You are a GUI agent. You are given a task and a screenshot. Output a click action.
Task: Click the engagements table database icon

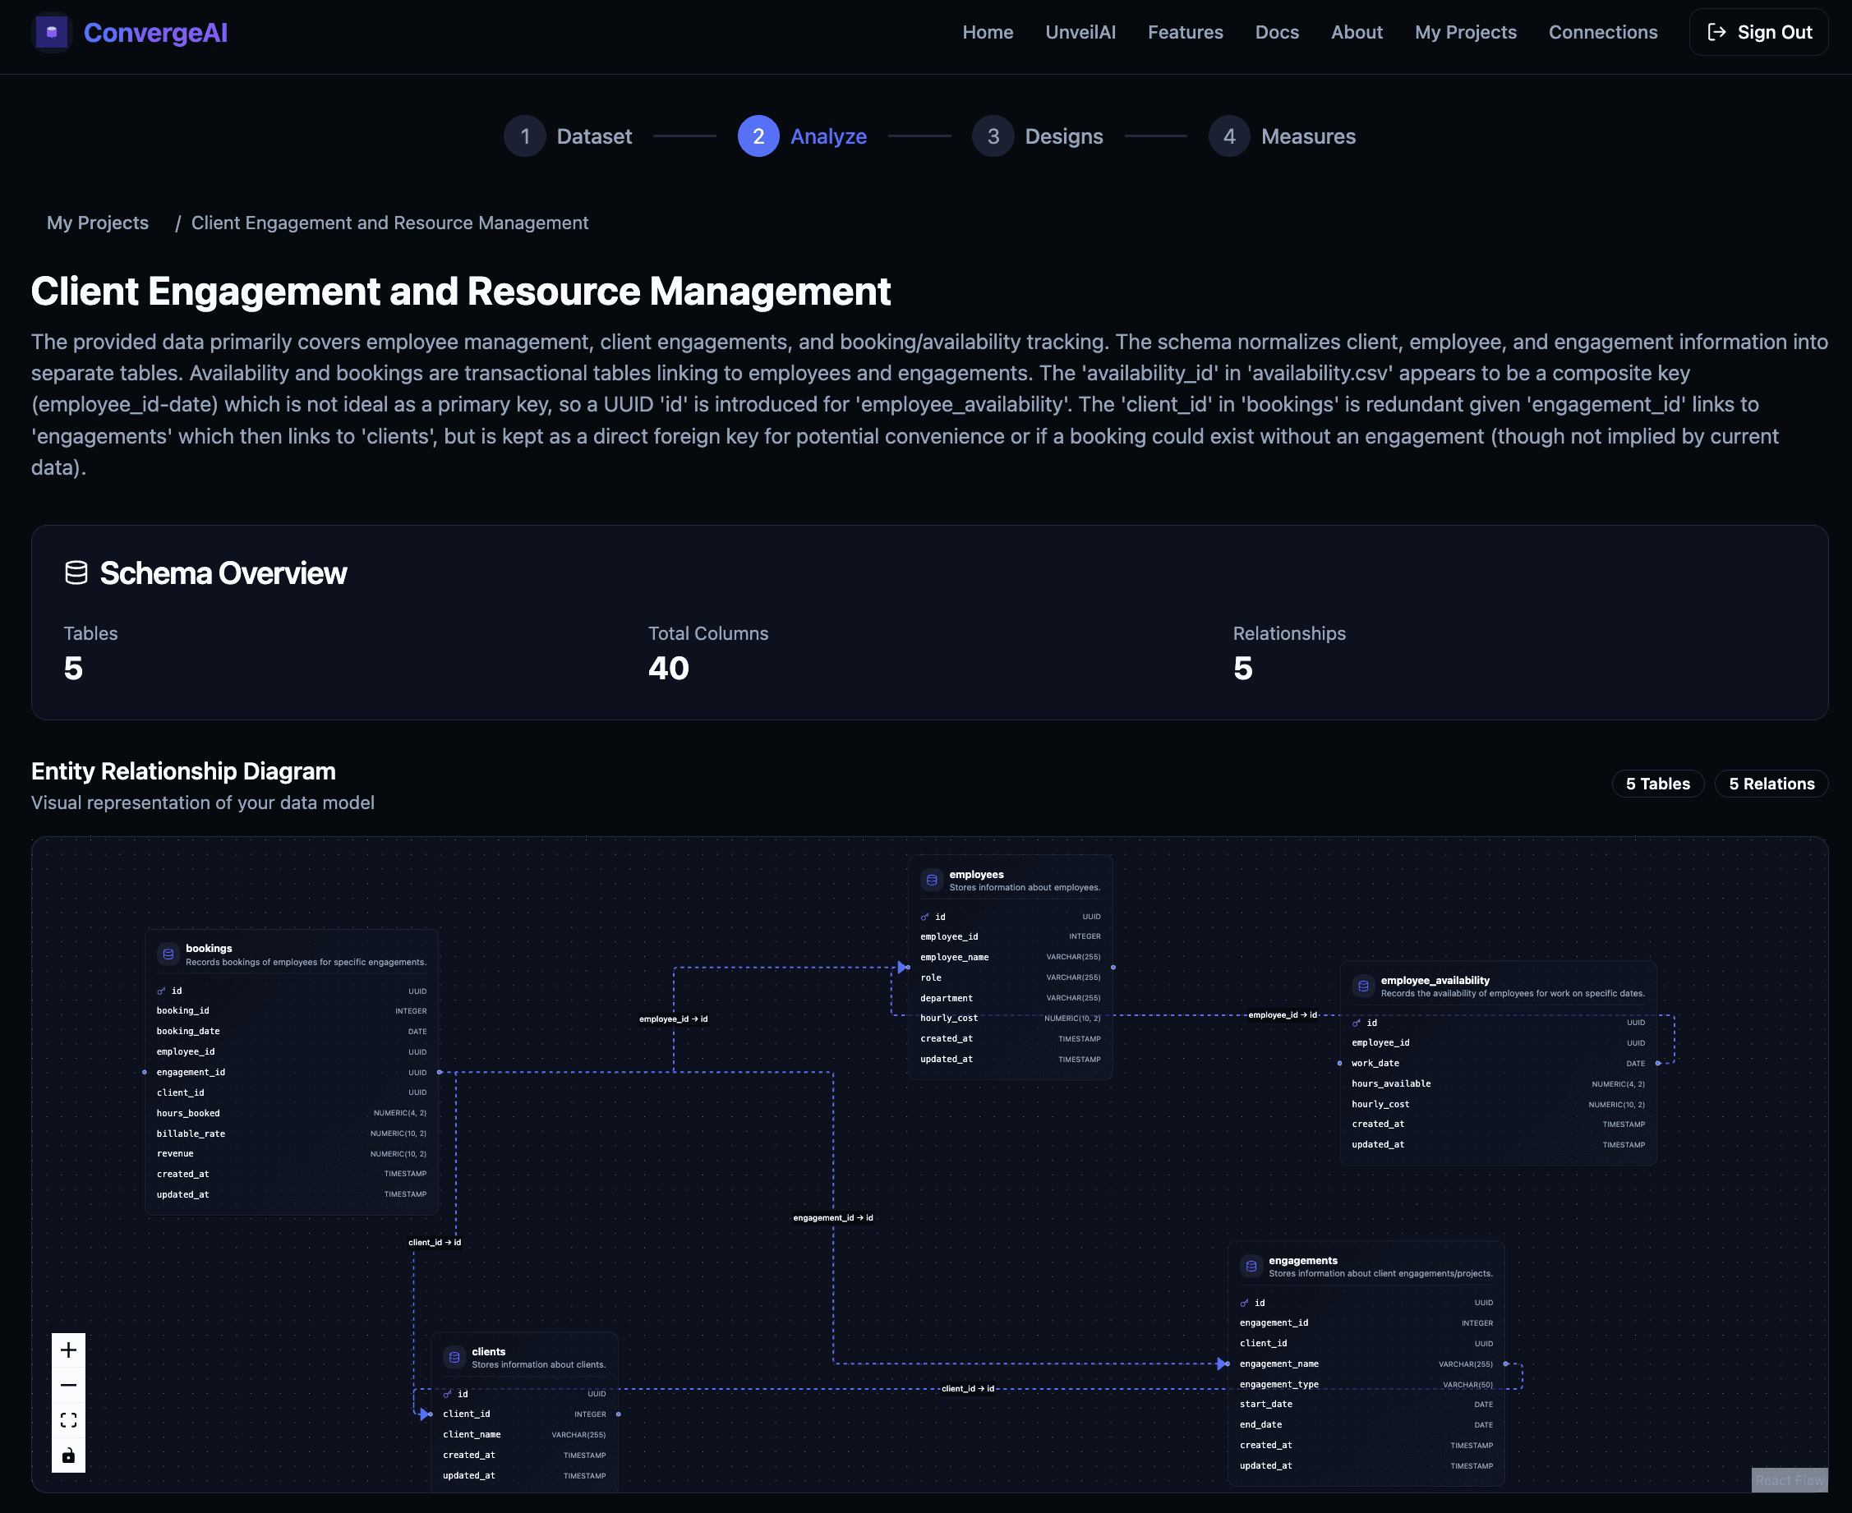[x=1251, y=1266]
